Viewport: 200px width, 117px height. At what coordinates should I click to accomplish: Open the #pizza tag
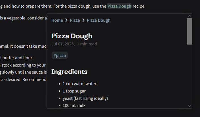tap(60, 56)
